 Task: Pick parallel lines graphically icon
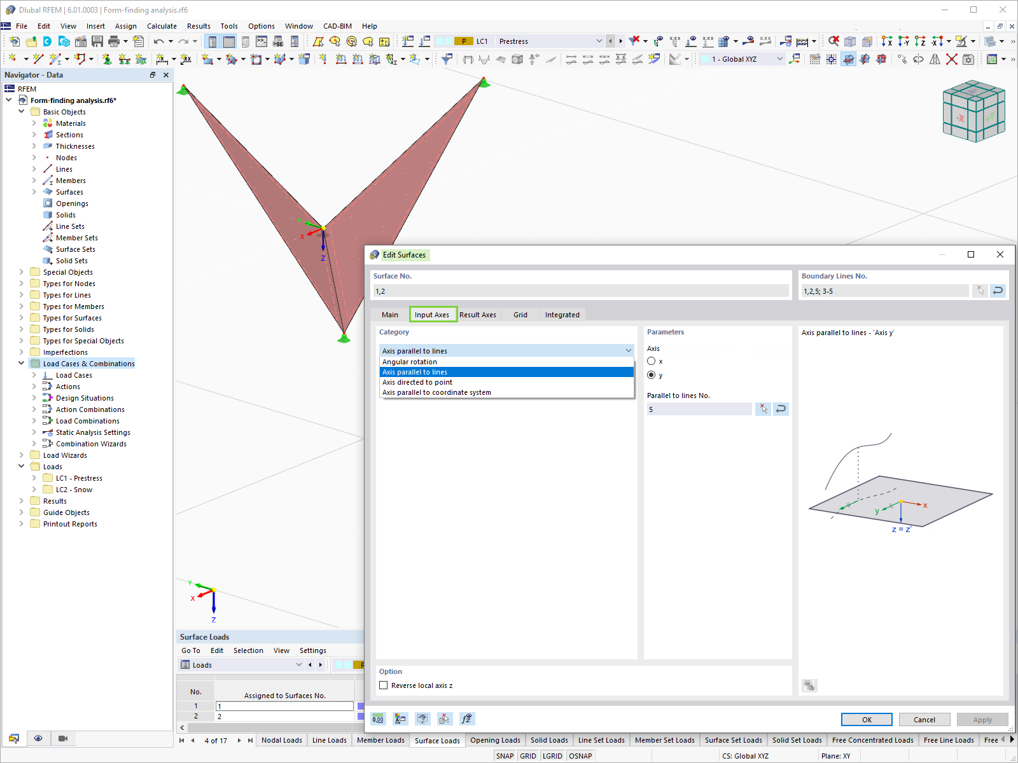pos(763,409)
